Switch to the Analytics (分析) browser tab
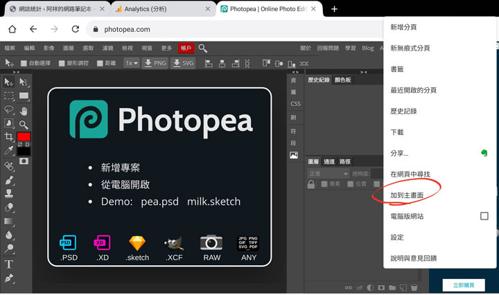This screenshot has width=499, height=295. coord(164,9)
